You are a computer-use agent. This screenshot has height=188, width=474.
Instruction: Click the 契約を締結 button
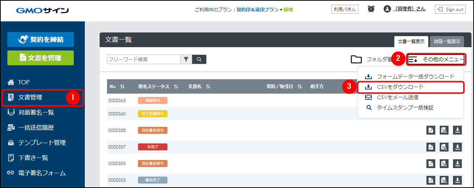tap(41, 39)
